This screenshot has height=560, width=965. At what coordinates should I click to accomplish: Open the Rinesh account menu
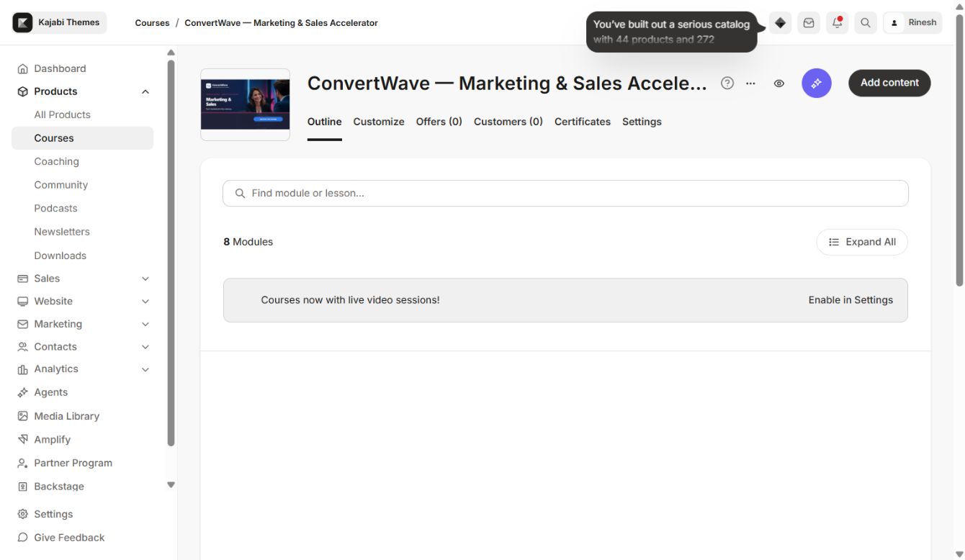pyautogui.click(x=912, y=23)
